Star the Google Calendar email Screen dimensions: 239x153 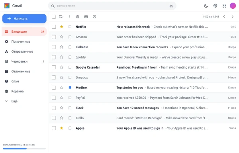(x=62, y=67)
